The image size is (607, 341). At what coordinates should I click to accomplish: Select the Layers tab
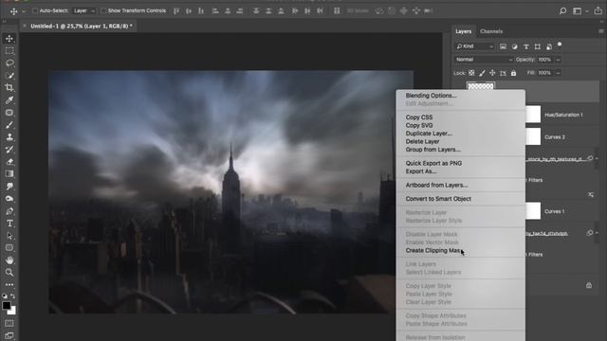(463, 31)
